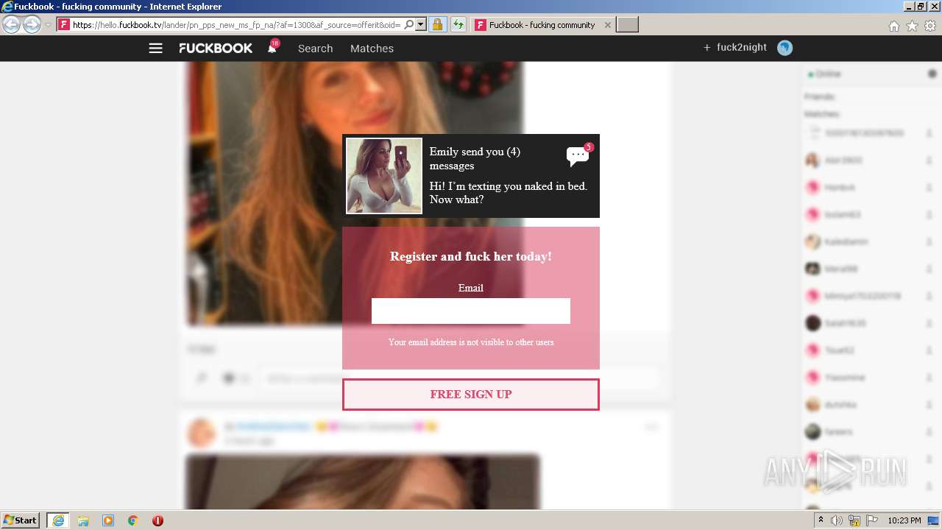Click the taskbar clock 10:23 PM
Image resolution: width=942 pixels, height=530 pixels.
904,520
